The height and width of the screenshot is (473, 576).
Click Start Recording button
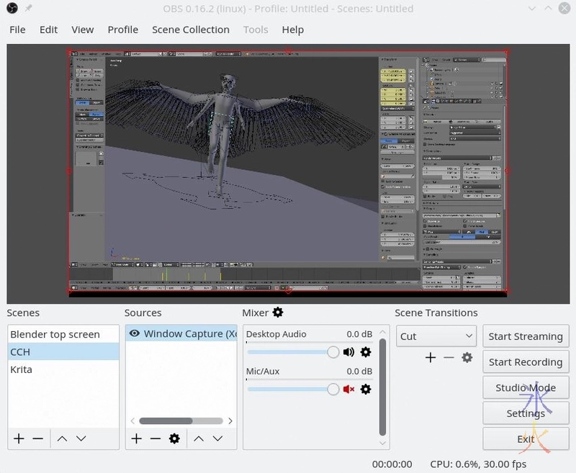pos(525,362)
